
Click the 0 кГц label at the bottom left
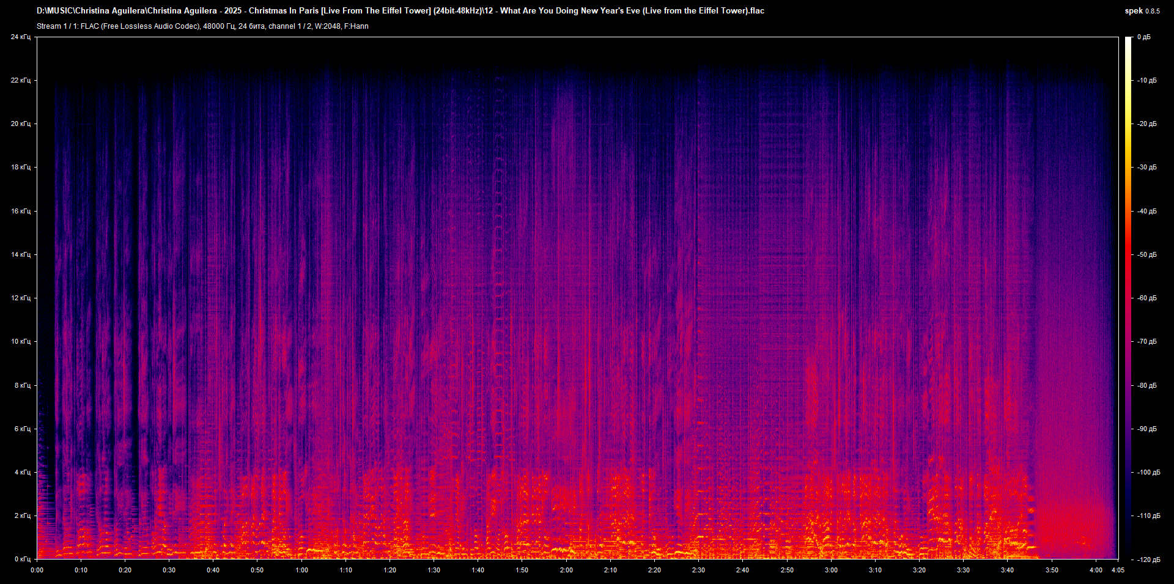click(x=23, y=558)
